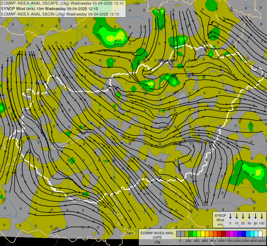The image size is (267, 246).
Task: Select the olive swatch in CAPE scale
Action: [x=187, y=234]
